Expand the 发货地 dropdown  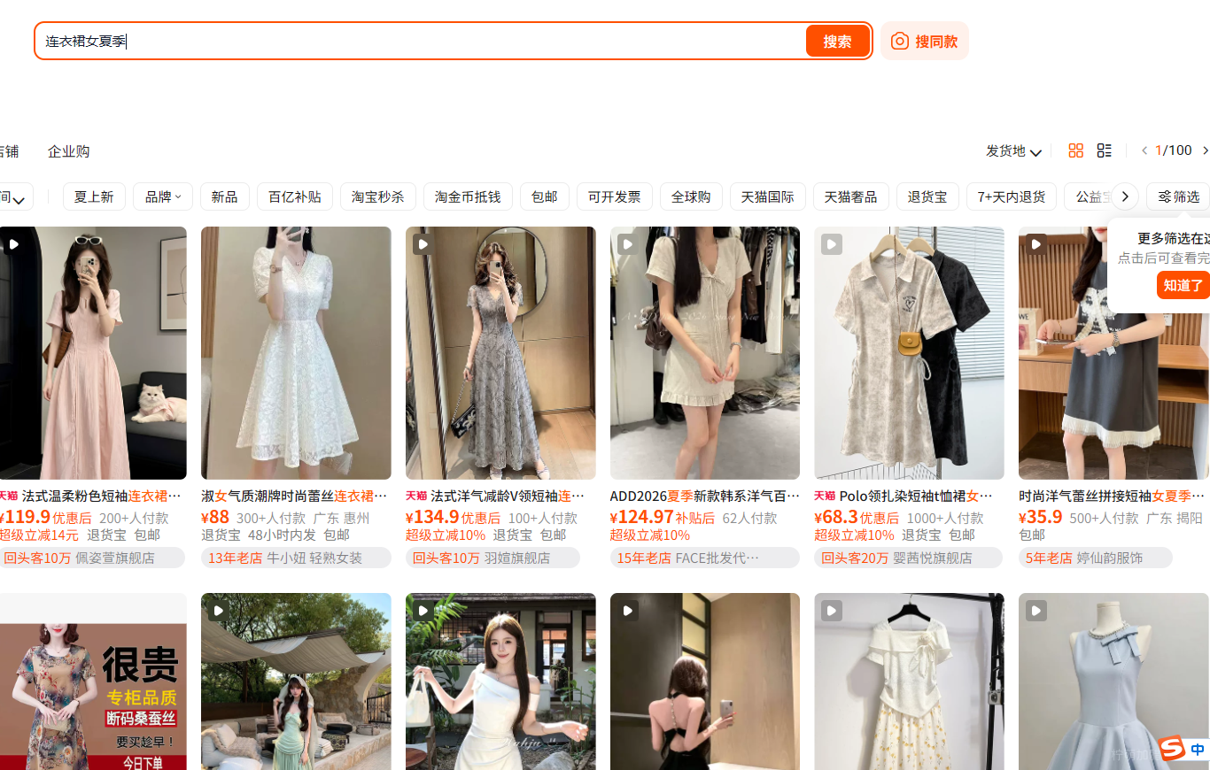click(1013, 151)
